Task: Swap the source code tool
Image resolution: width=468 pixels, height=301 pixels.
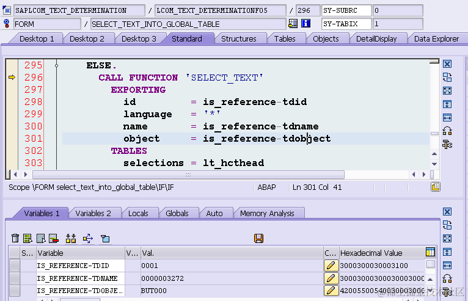Action: (447, 78)
